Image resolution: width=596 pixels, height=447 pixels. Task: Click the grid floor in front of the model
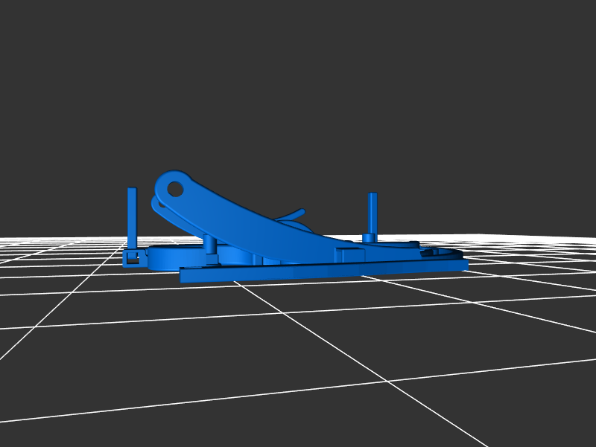pyautogui.click(x=298, y=357)
